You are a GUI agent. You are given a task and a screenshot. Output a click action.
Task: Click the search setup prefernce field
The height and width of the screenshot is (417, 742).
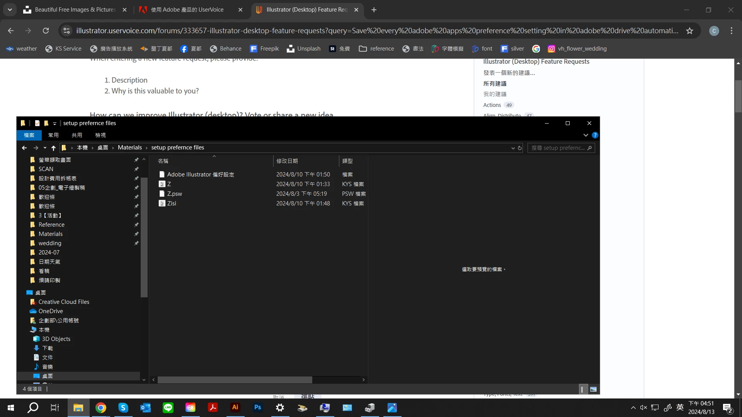point(558,148)
